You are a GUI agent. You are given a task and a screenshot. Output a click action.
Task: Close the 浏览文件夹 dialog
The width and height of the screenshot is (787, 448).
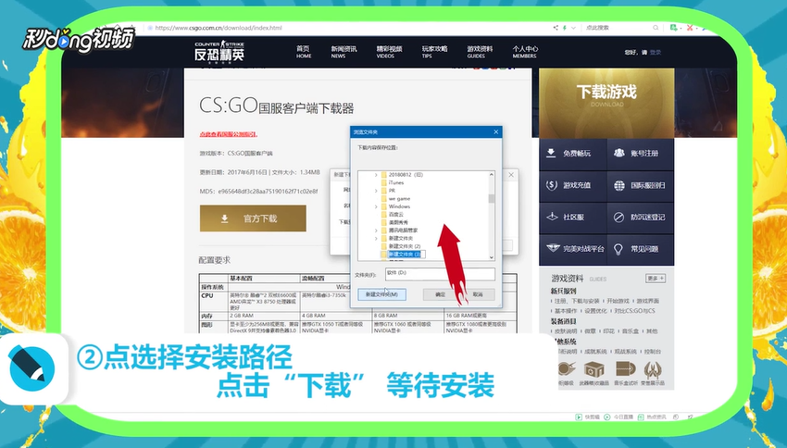click(x=496, y=132)
